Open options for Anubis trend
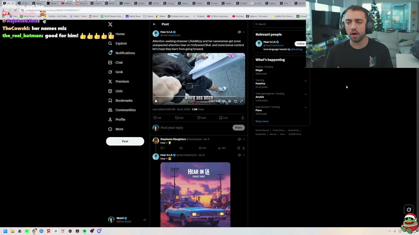The image size is (419, 235). tap(306, 94)
